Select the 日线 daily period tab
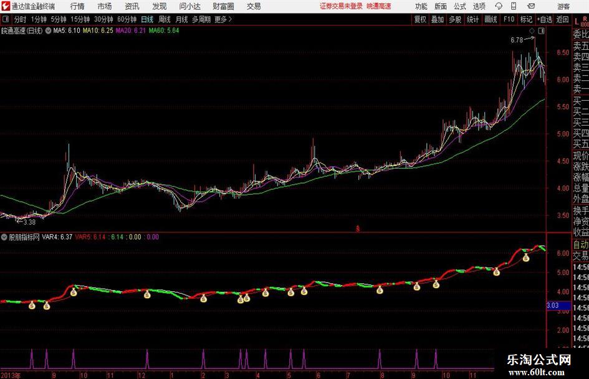This screenshot has height=379, width=589. click(x=147, y=19)
